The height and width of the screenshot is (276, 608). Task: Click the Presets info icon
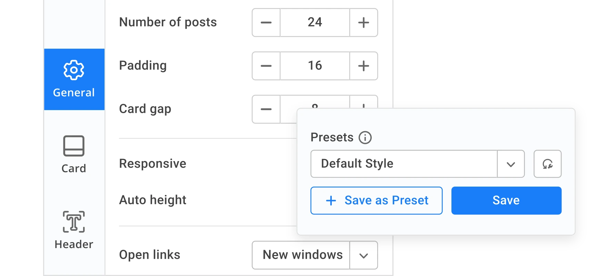365,138
